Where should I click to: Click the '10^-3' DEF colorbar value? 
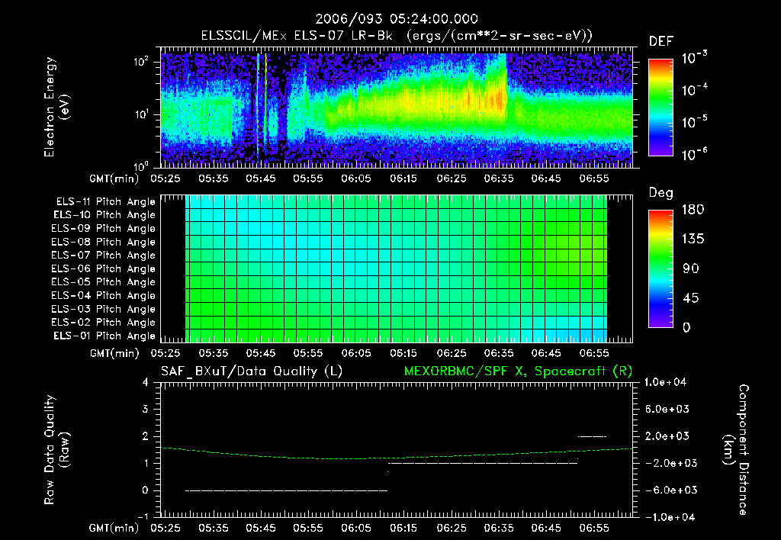pos(694,58)
